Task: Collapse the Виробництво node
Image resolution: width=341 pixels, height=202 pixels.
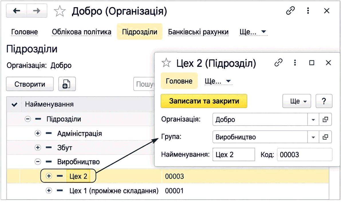Action: [x=38, y=162]
